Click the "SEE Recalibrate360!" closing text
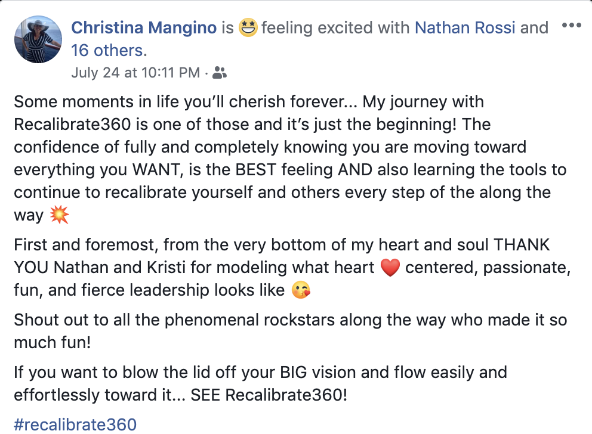This screenshot has height=434, width=592. pos(269,395)
